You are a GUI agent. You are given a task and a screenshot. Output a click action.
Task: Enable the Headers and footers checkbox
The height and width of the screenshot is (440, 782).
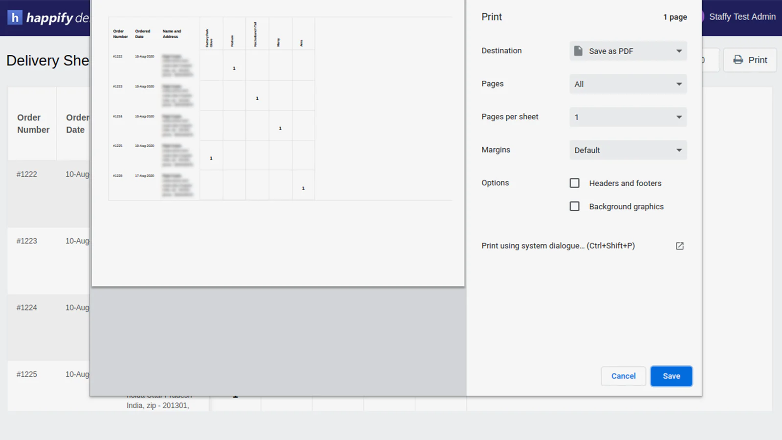tap(575, 183)
